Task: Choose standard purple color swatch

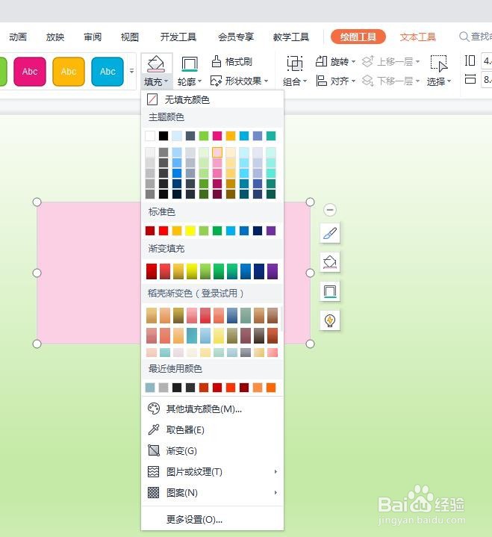Action: (271, 231)
